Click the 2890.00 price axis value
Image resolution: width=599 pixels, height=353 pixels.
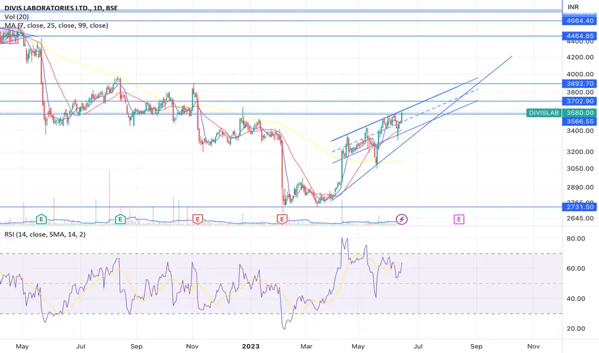580,187
